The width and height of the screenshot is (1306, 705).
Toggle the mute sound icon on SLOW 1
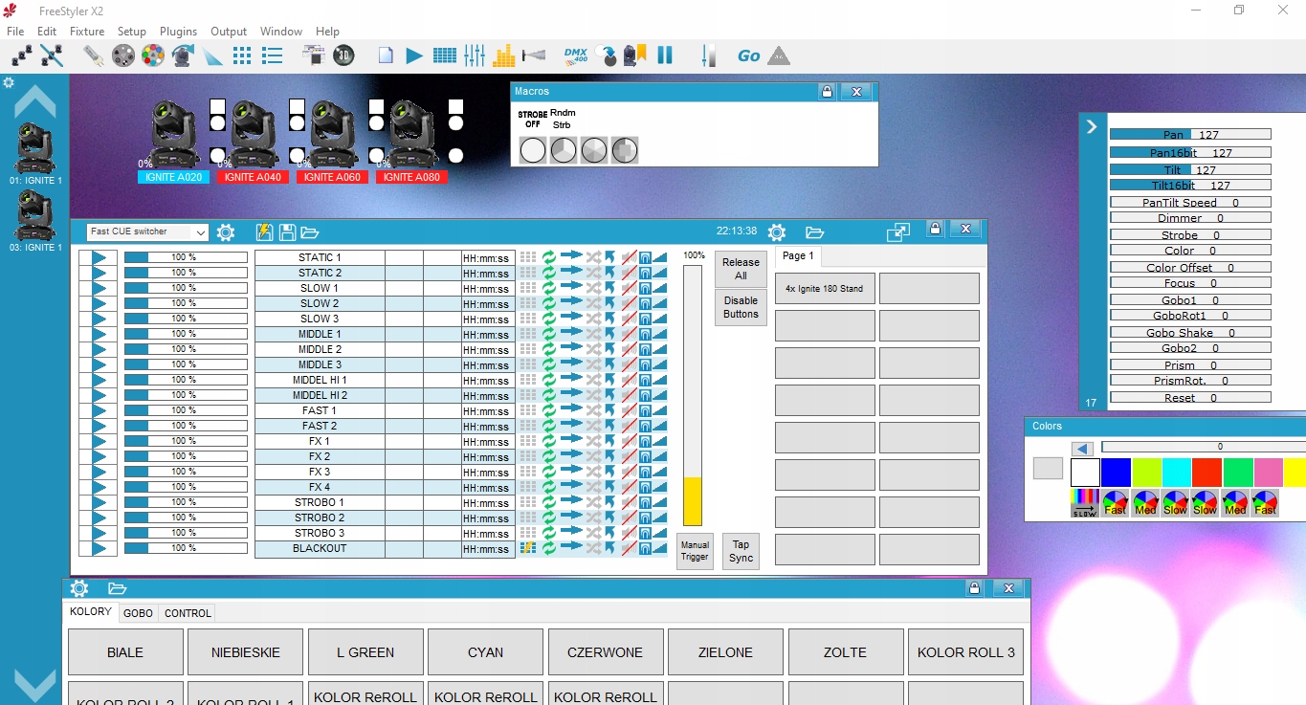click(629, 288)
